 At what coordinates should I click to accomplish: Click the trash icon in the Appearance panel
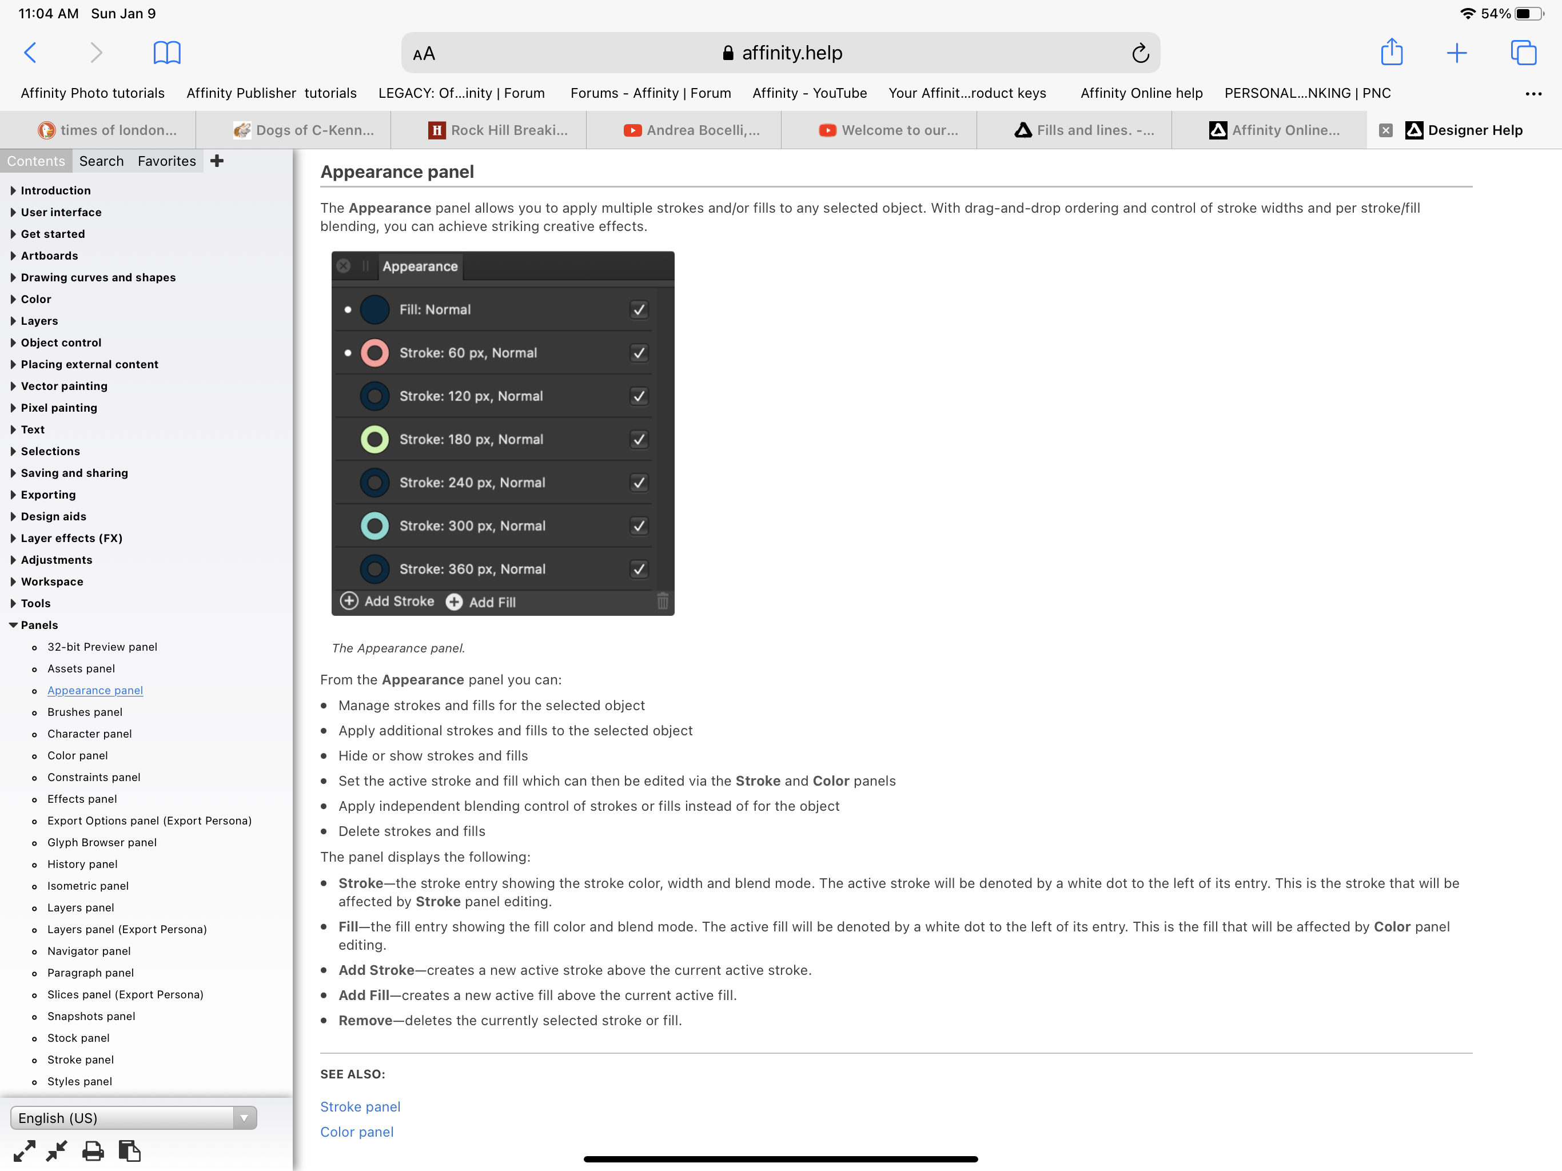663,602
